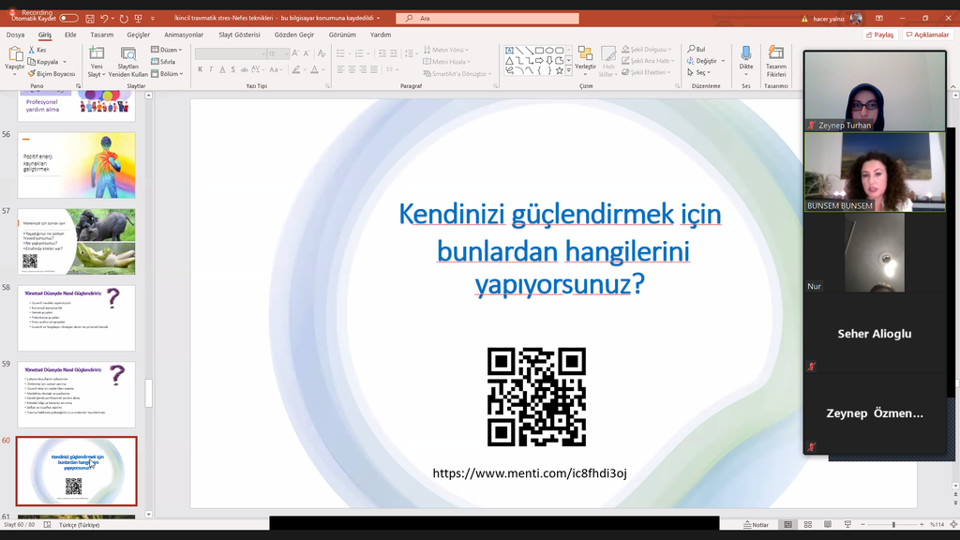This screenshot has height=540, width=960.
Task: Pick the text highlight color
Action: click(295, 69)
